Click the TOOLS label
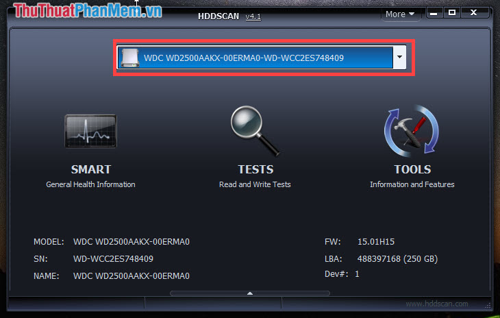 pyautogui.click(x=412, y=169)
